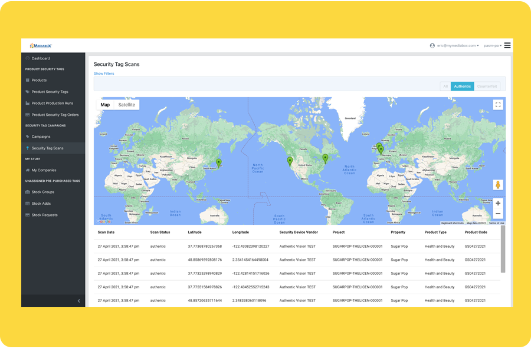Image resolution: width=531 pixels, height=349 pixels.
Task: Go to Campaigns in the sidebar
Action: coord(41,137)
